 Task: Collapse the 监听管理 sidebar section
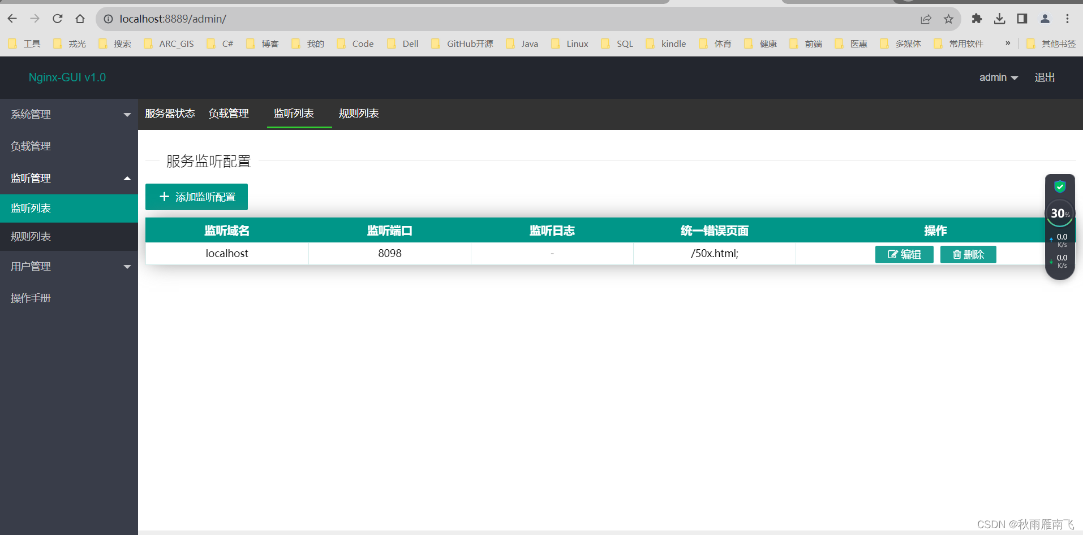pyautogui.click(x=69, y=178)
